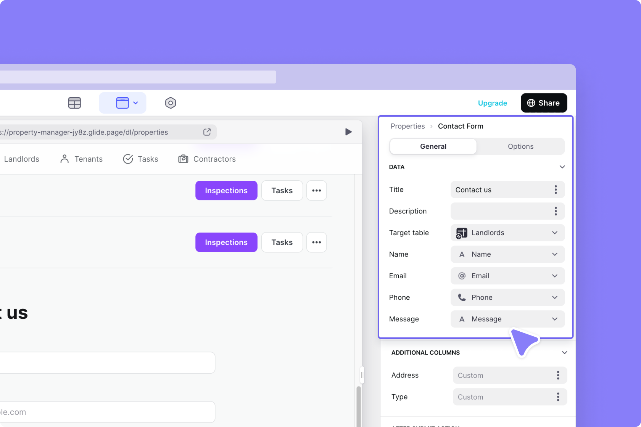
Task: Go to the Contractors nav tab
Action: (207, 159)
